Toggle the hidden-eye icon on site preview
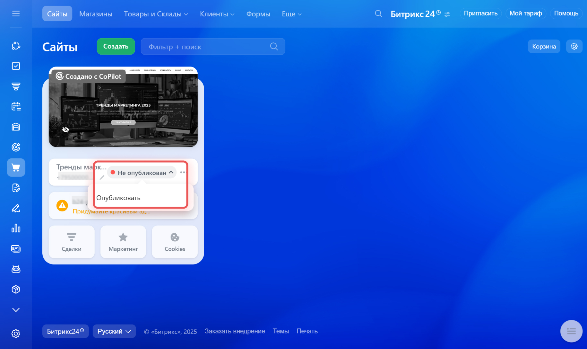 point(65,130)
